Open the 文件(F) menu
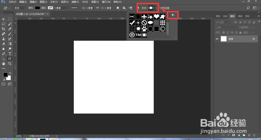 pos(12,2)
